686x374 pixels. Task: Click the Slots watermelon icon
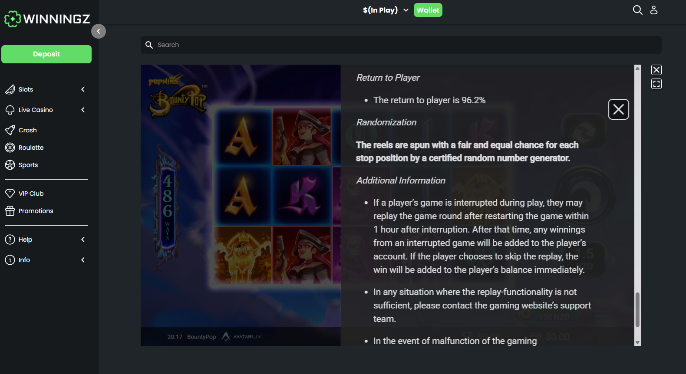point(10,89)
